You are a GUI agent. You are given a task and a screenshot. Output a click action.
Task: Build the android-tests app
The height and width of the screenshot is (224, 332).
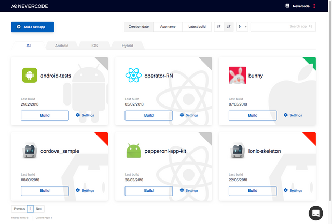point(45,115)
